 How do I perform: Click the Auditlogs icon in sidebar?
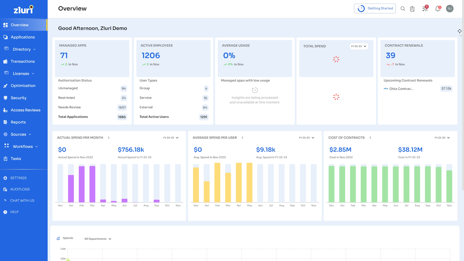(x=6, y=189)
